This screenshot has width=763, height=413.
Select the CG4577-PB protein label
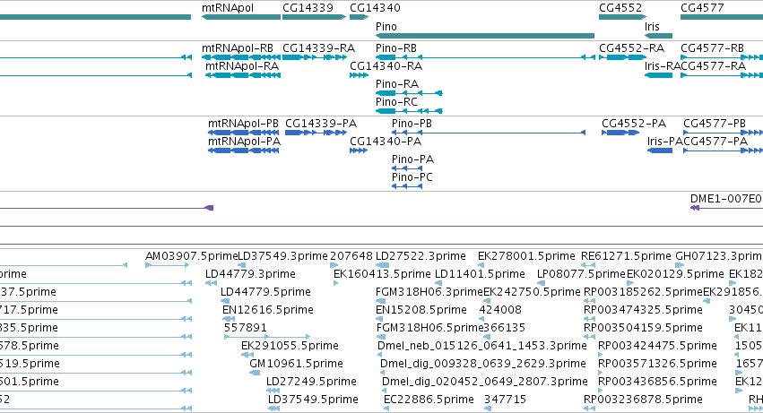(x=715, y=124)
